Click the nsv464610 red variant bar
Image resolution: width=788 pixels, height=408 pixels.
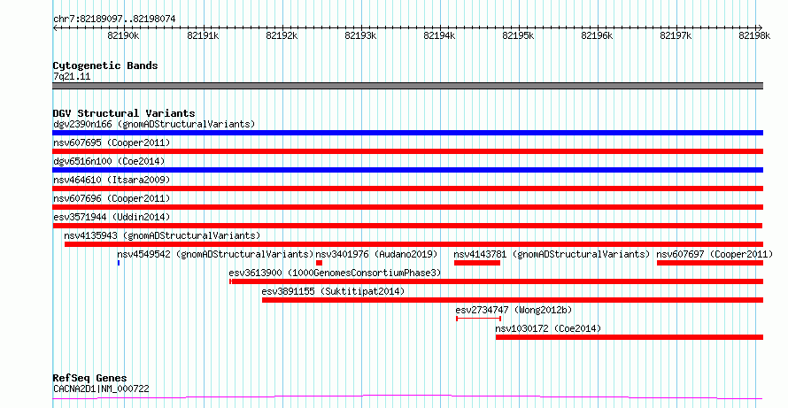click(x=407, y=189)
